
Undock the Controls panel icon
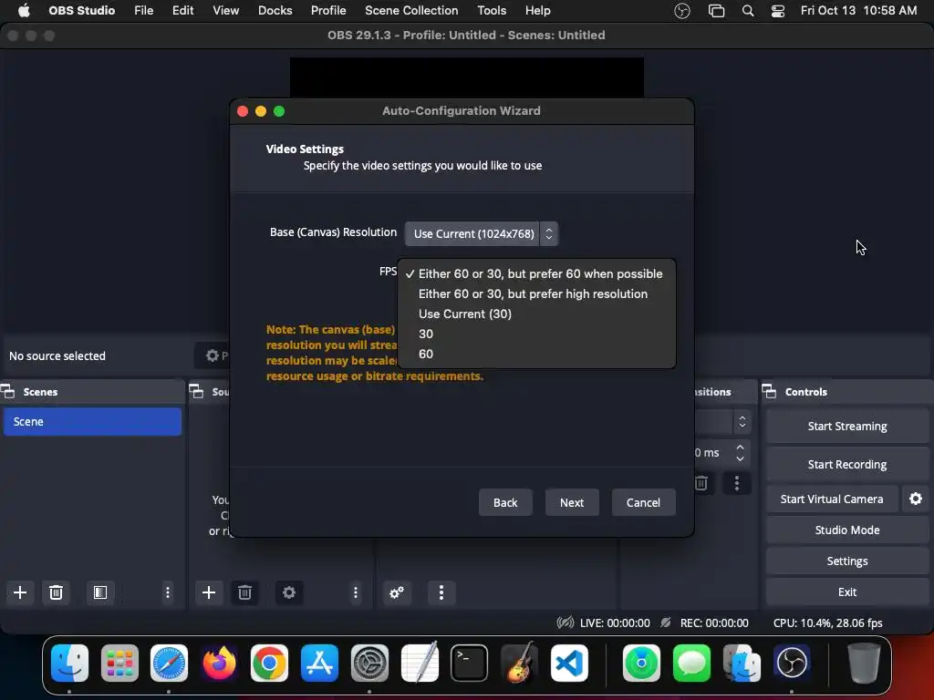(769, 391)
